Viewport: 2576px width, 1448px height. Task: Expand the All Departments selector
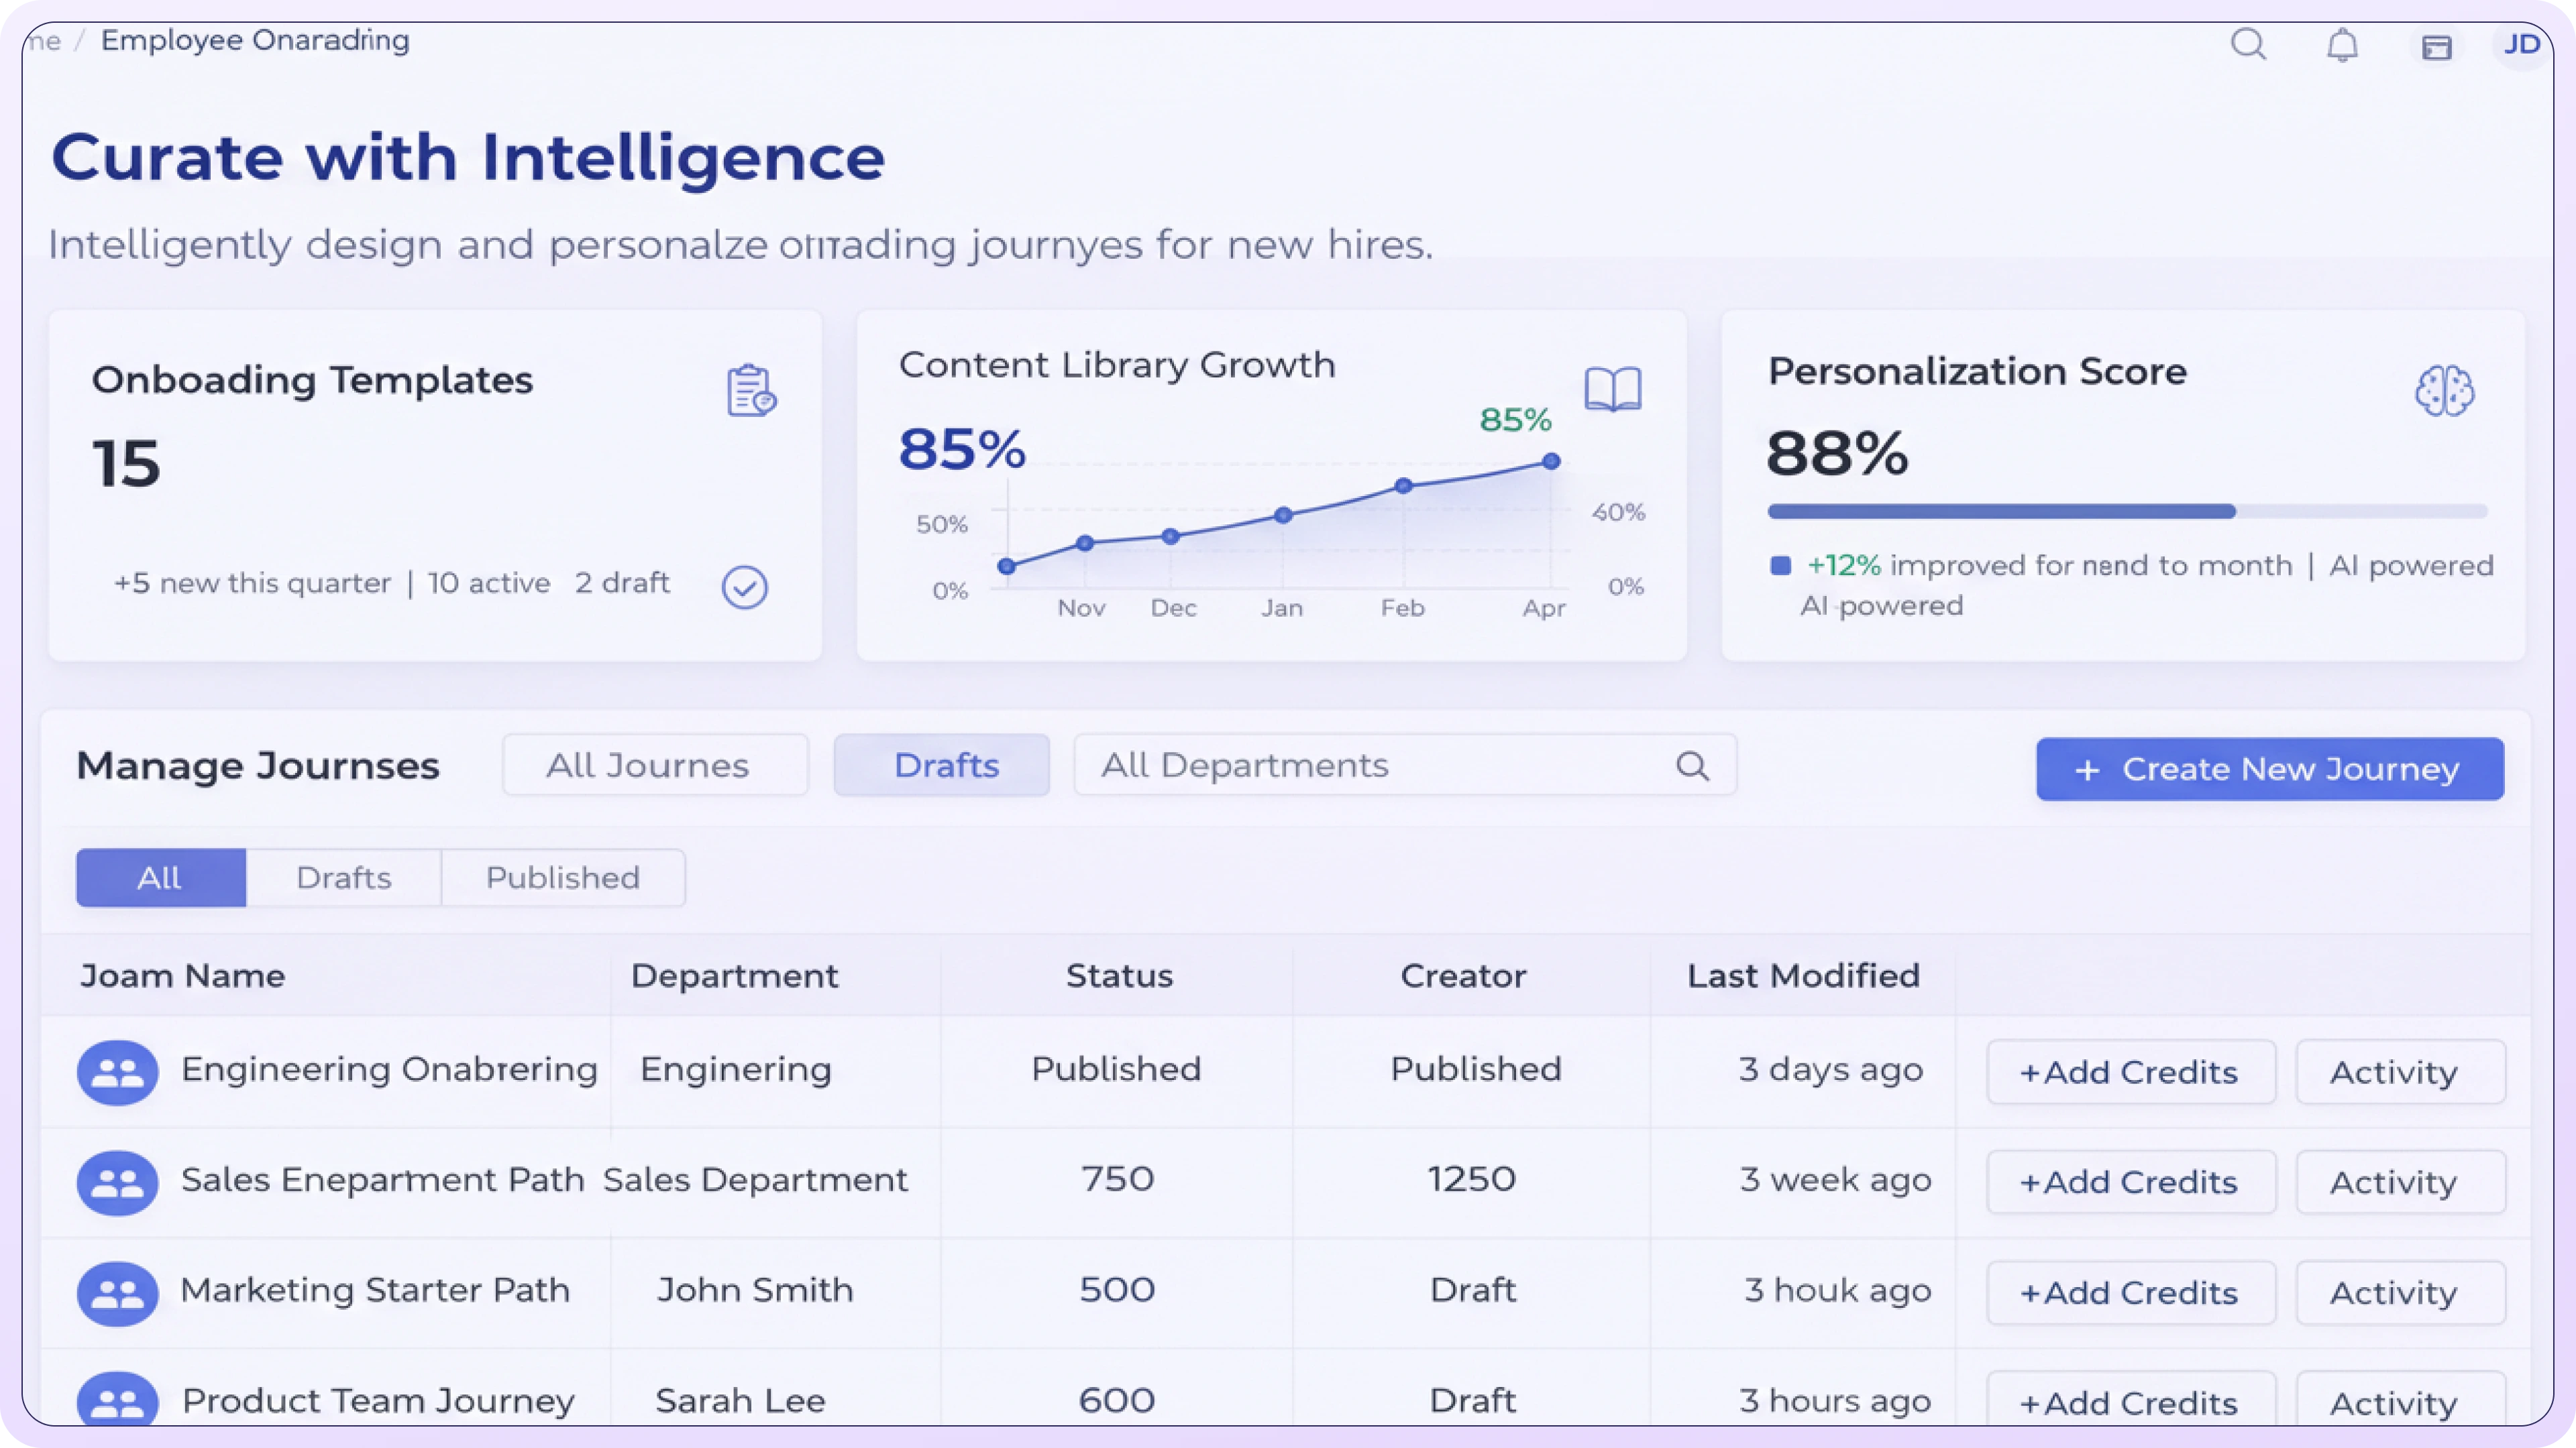pos(1300,764)
